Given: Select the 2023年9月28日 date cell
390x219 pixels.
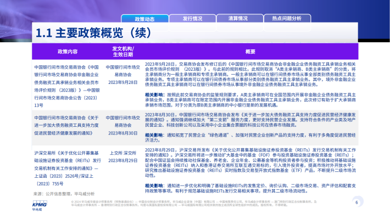Looking at the screenshot, I should coord(123,82).
